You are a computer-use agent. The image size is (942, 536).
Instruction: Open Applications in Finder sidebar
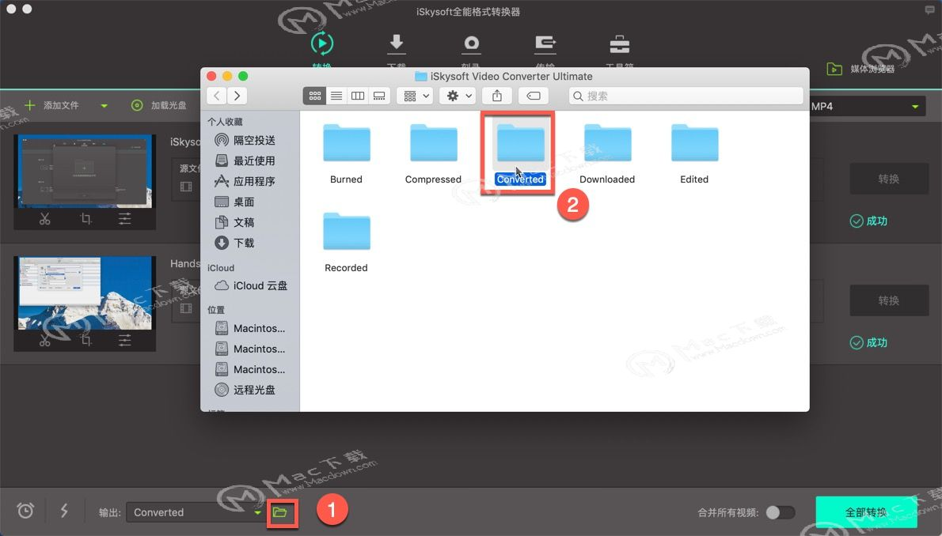coord(245,181)
